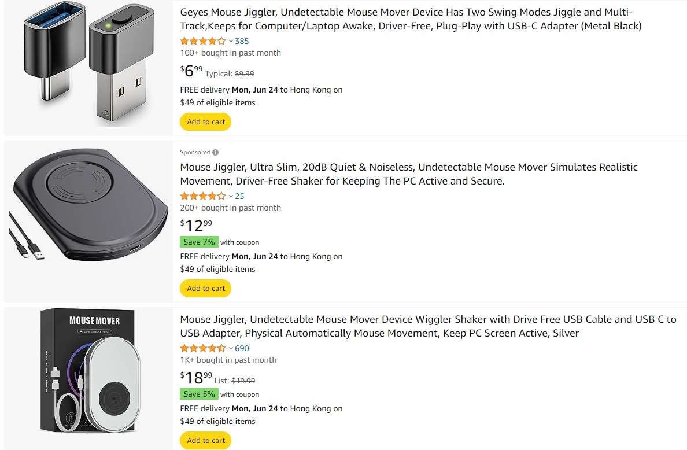Expand rating popover arrow beside 25 reviews
The height and width of the screenshot is (450, 687).
pyautogui.click(x=231, y=196)
